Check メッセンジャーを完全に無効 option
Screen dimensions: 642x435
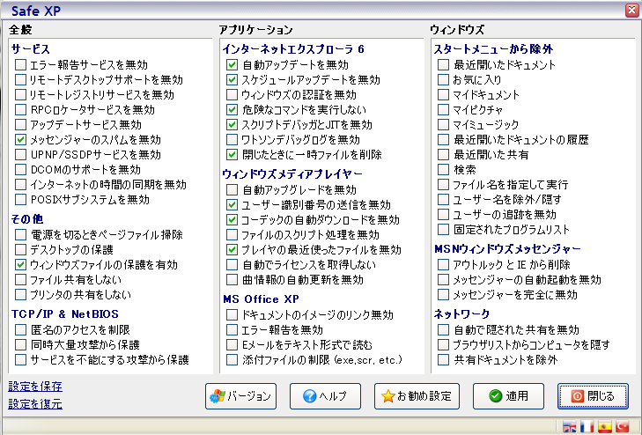[x=444, y=295]
